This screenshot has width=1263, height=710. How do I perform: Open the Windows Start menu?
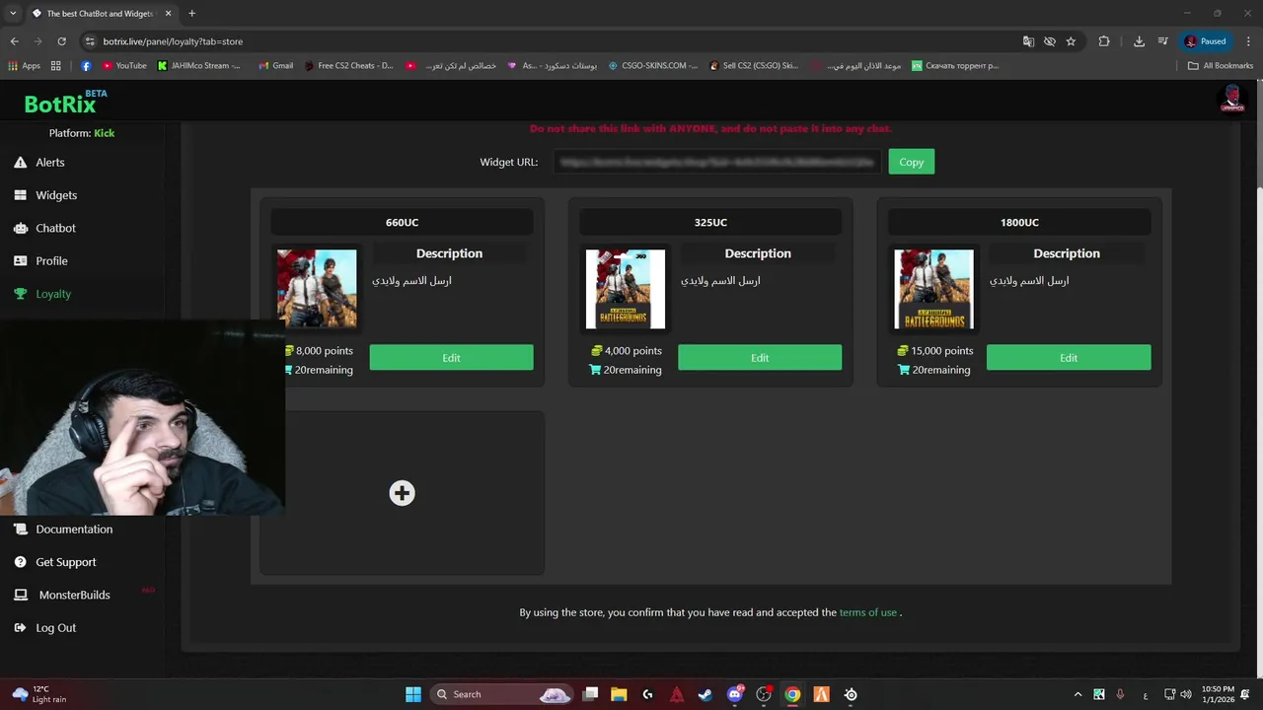[x=413, y=694]
